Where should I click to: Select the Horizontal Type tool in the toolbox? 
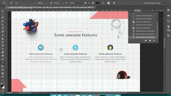[x=2, y=63]
